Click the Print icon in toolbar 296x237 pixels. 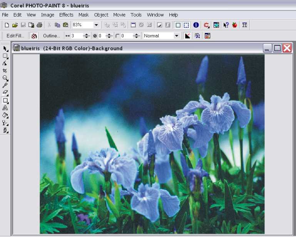[x=39, y=25]
